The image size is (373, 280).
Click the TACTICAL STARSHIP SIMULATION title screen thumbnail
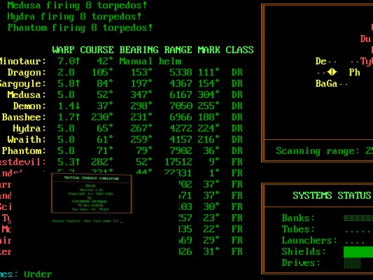[x=92, y=193]
